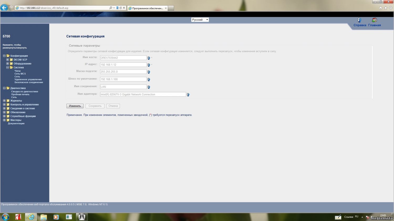
Task: Expand the Журналы folder
Action: (4, 101)
